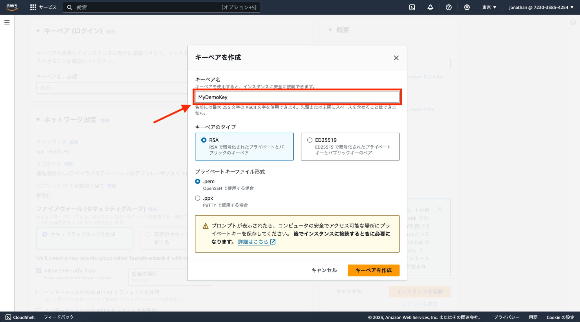Click the キャンセル button in dialog
The width and height of the screenshot is (580, 322).
tap(324, 270)
